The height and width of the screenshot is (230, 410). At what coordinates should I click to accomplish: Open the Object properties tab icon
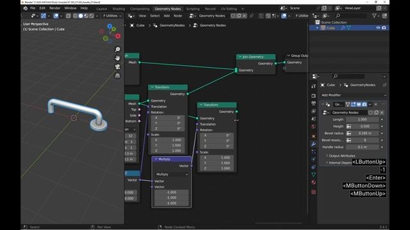pos(313,136)
